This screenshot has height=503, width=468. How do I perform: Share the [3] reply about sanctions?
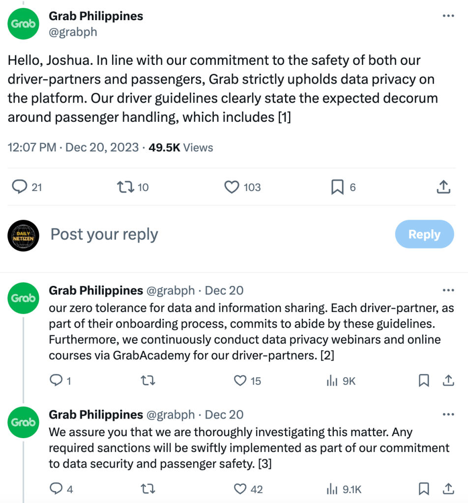[x=448, y=489]
